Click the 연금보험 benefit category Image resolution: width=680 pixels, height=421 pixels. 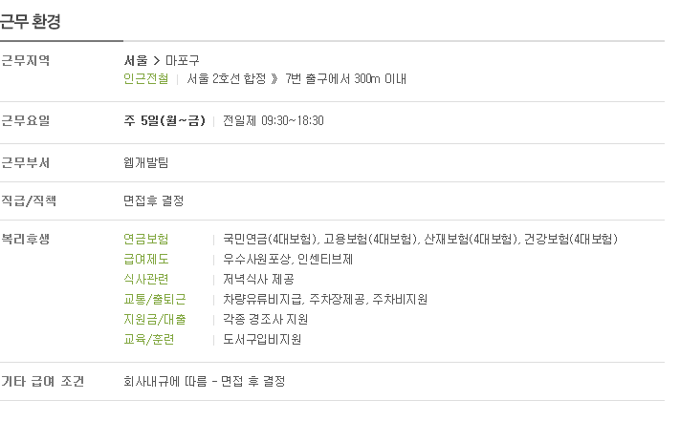(145, 239)
